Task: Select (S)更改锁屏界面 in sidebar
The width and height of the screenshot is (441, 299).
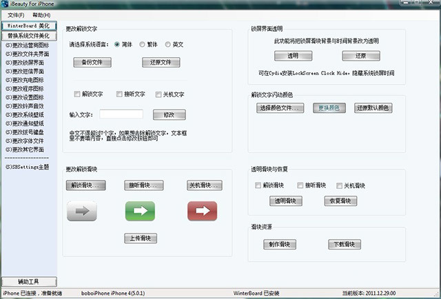Action: [x=25, y=63]
